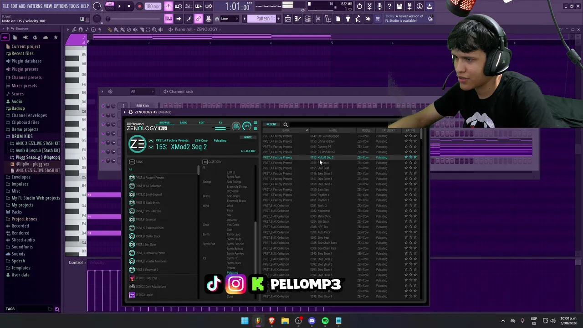Sort presets by the CATEGORY column header
Screen dimensions: 583x328
point(389,130)
